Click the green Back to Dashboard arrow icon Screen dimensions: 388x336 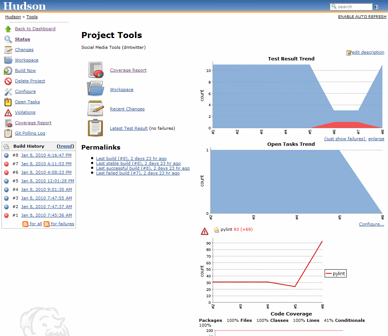(8, 29)
